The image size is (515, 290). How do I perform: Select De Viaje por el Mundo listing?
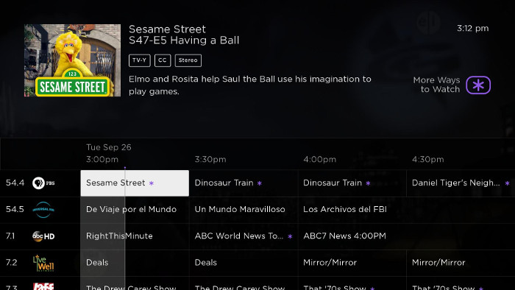135,210
